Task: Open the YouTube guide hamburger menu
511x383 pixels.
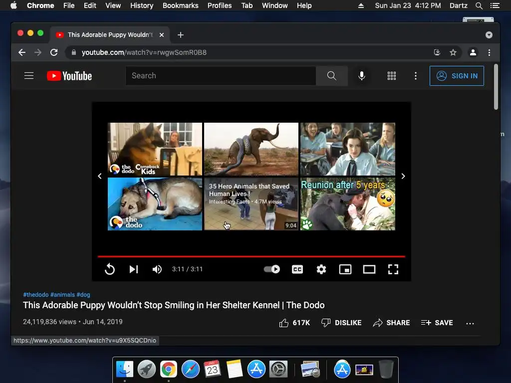Action: pyautogui.click(x=29, y=76)
